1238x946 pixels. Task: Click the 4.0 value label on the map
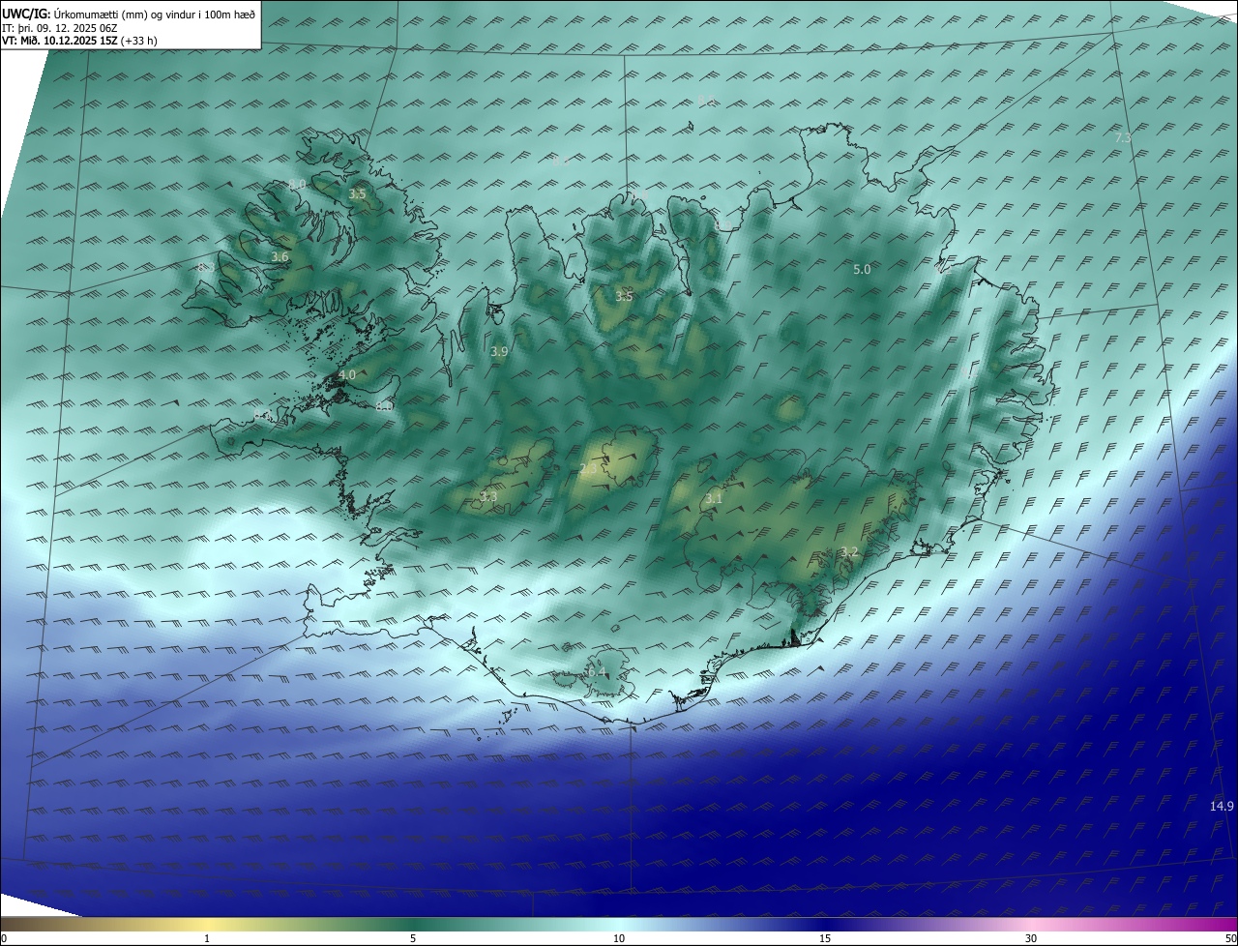(347, 375)
